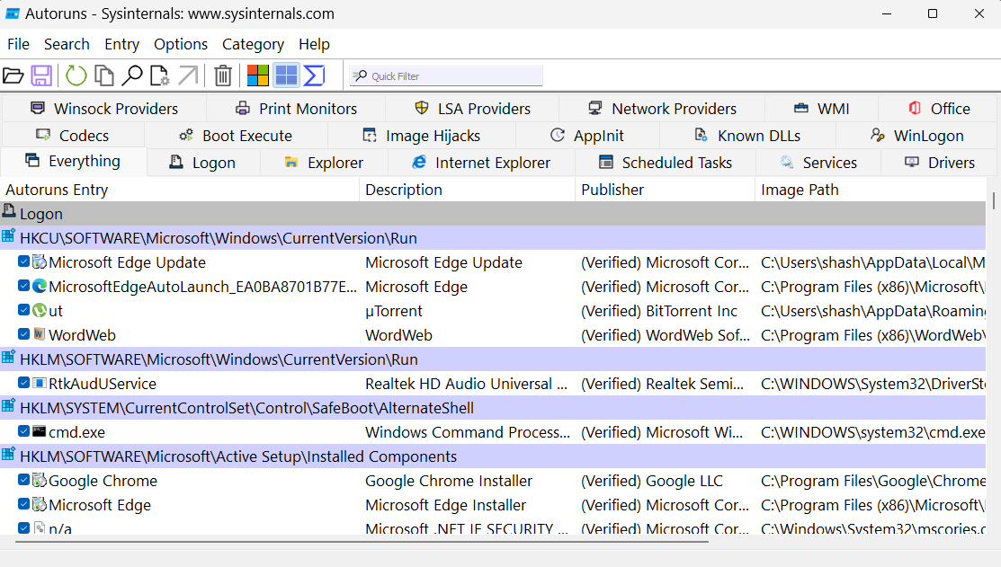
Task: Click the VirusTotal sigma toolbar icon
Action: pyautogui.click(x=314, y=75)
